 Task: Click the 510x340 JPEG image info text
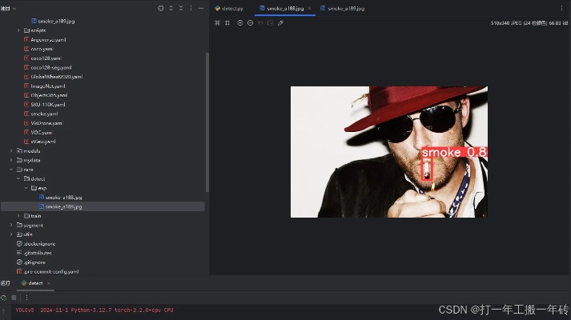(529, 23)
